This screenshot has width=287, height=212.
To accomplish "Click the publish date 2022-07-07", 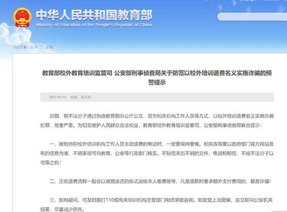I will pos(58,97).
